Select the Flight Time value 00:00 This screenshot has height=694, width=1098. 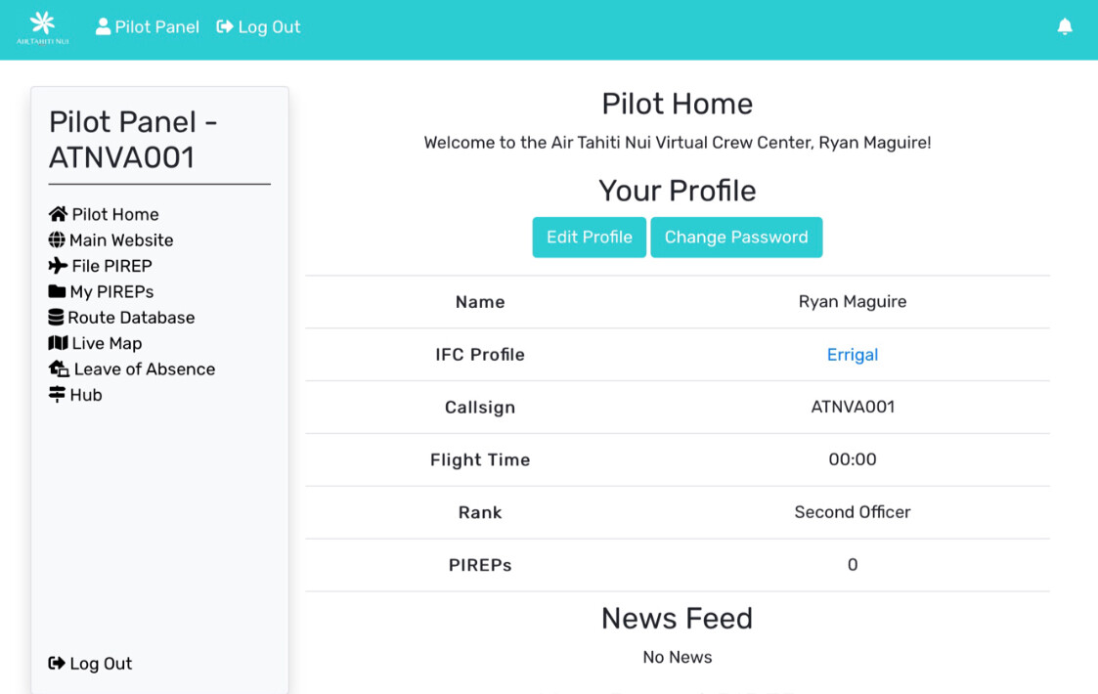[x=853, y=459]
